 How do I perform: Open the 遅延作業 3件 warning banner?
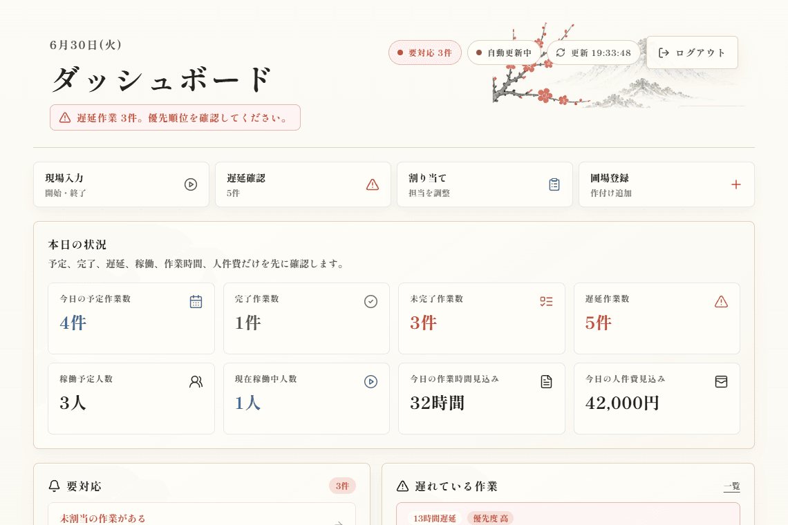[175, 117]
